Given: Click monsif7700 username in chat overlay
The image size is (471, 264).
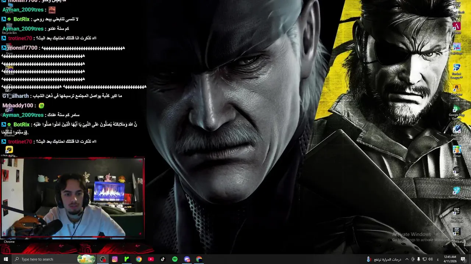Looking at the screenshot, I should (23, 48).
